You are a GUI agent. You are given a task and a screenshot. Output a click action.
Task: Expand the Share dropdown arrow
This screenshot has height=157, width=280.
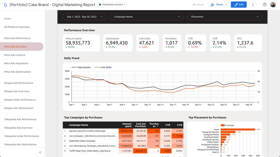click(x=226, y=5)
